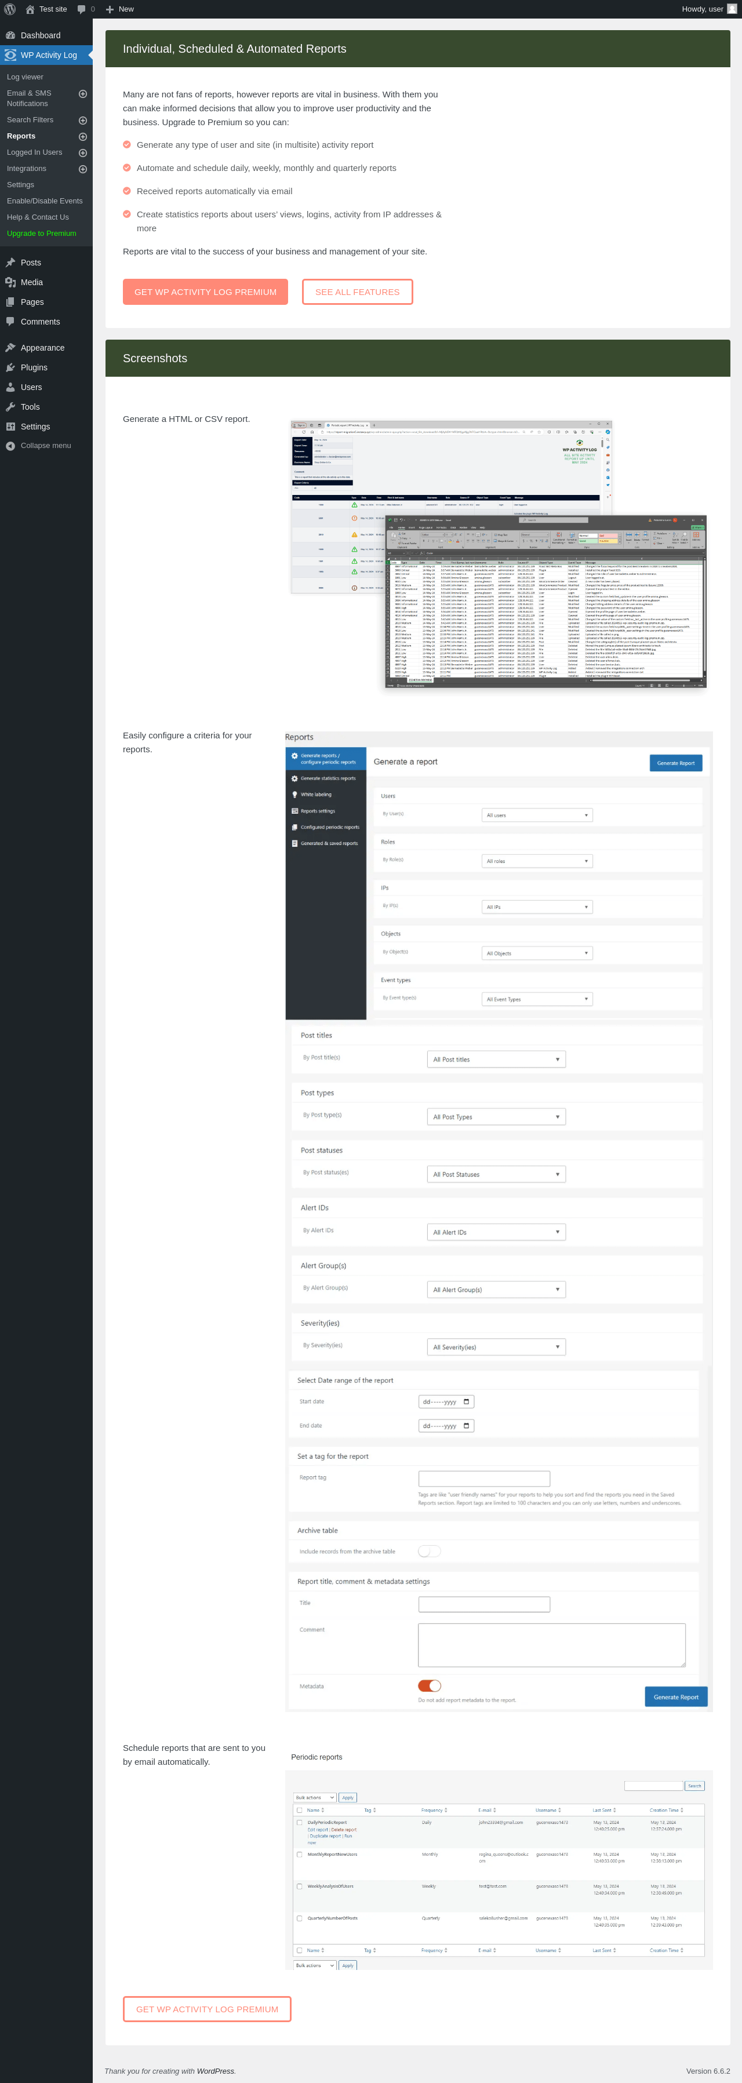
Task: Select the Configured periodic reports tab
Action: (326, 827)
